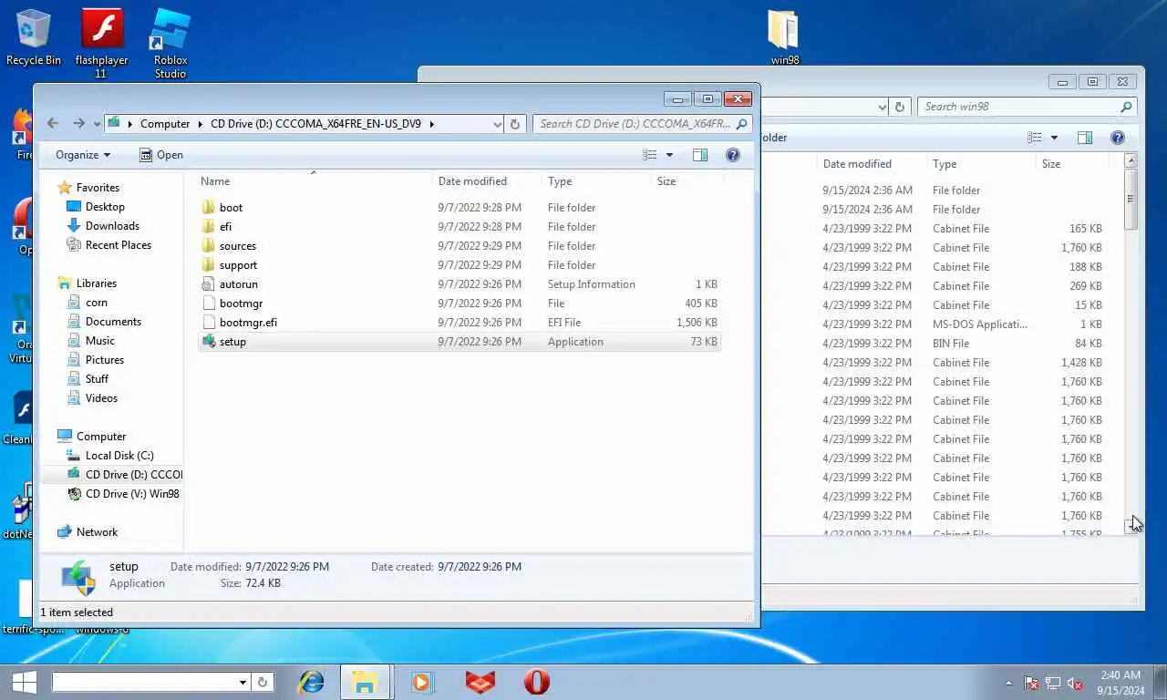Select the bootmgr.efi file icon
This screenshot has height=700, width=1167.
coord(208,323)
